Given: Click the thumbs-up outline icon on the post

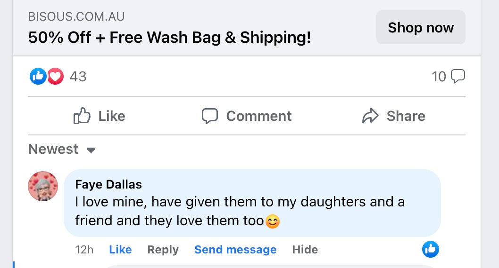Looking at the screenshot, I should tap(82, 116).
